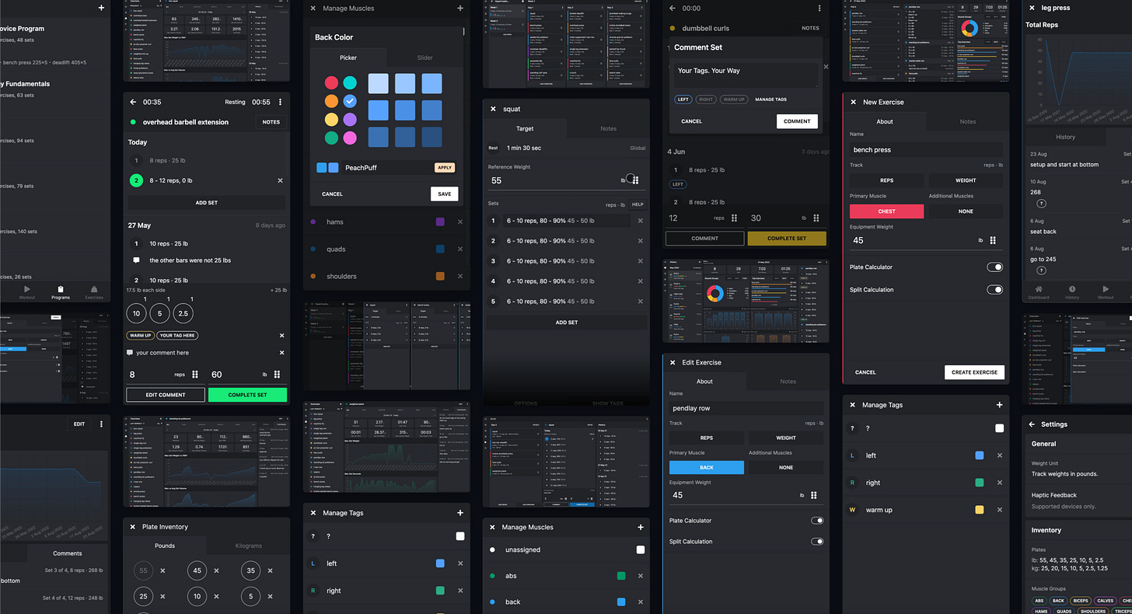Viewport: 1132px width, 614px height.
Task: Click the green COMPLETE SET button
Action: click(x=247, y=395)
